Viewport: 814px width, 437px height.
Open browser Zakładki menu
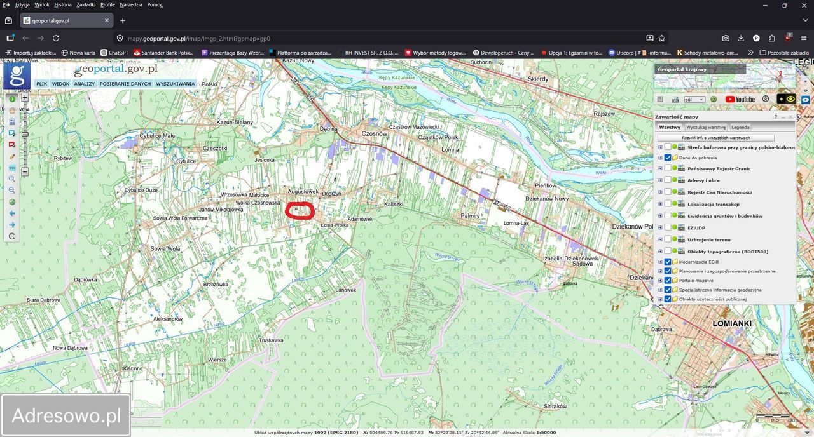point(86,4)
